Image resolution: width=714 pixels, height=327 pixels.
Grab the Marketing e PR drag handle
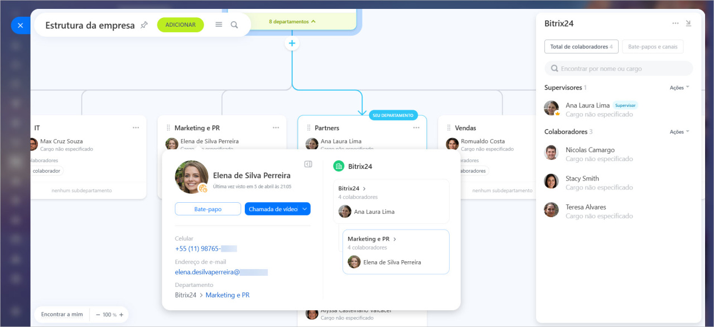click(x=168, y=128)
